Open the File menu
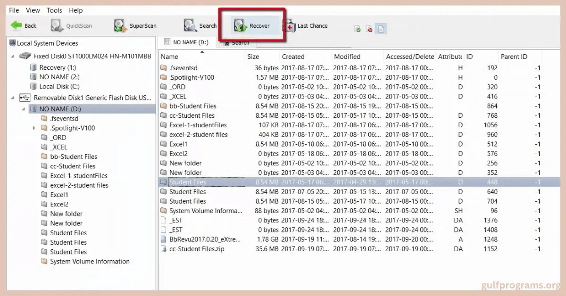Image resolution: width=566 pixels, height=296 pixels. pos(13,10)
